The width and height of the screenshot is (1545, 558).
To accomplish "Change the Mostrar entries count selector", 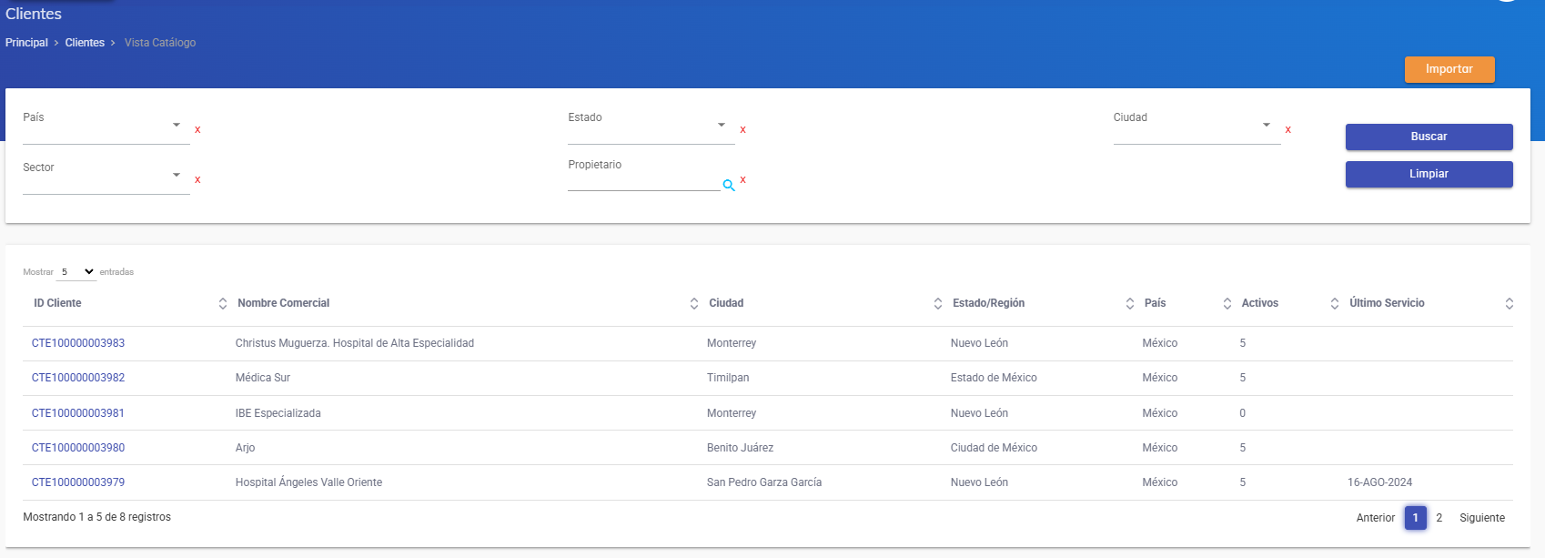I will tap(77, 272).
